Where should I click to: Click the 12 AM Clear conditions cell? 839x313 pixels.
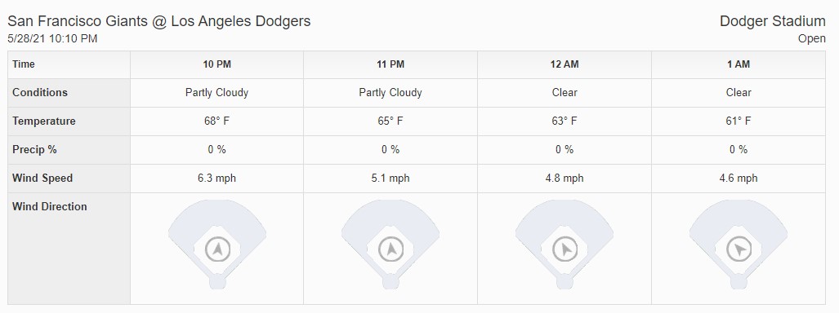click(x=565, y=93)
